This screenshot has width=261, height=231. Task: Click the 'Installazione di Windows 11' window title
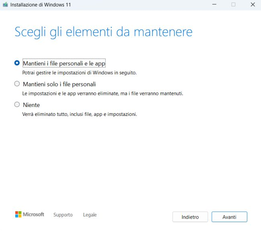(x=40, y=5)
